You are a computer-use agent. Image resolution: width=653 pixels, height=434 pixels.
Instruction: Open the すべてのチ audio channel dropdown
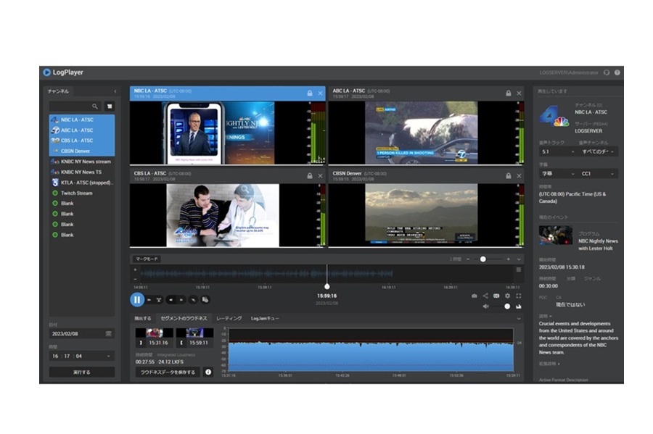[598, 151]
